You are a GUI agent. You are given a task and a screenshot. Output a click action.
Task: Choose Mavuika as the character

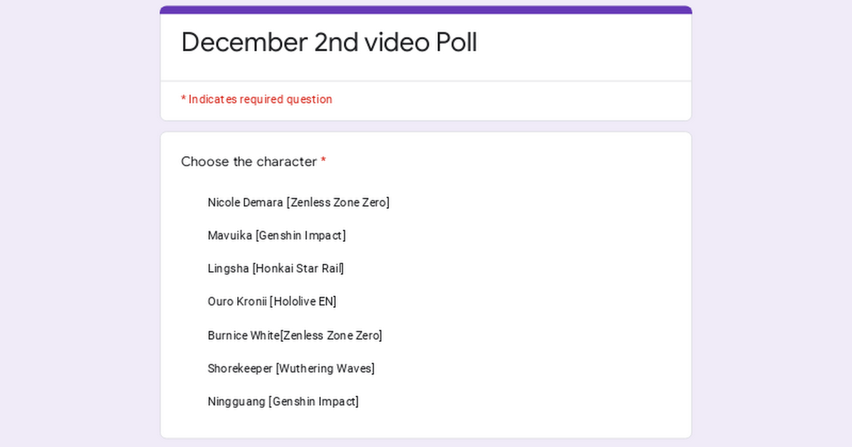[277, 236]
